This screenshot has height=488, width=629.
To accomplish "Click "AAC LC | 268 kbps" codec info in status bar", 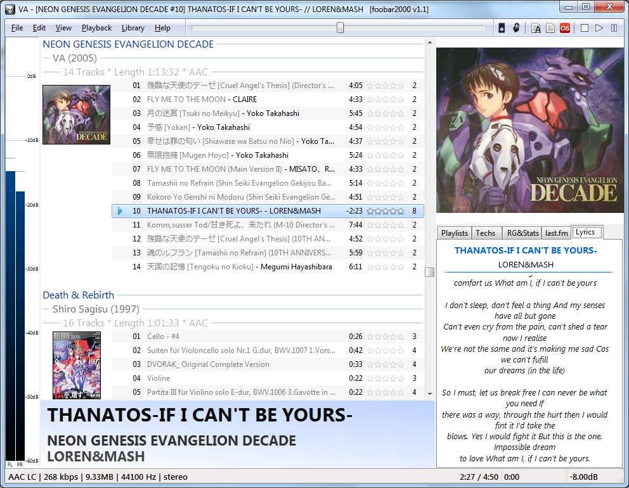I will [43, 477].
